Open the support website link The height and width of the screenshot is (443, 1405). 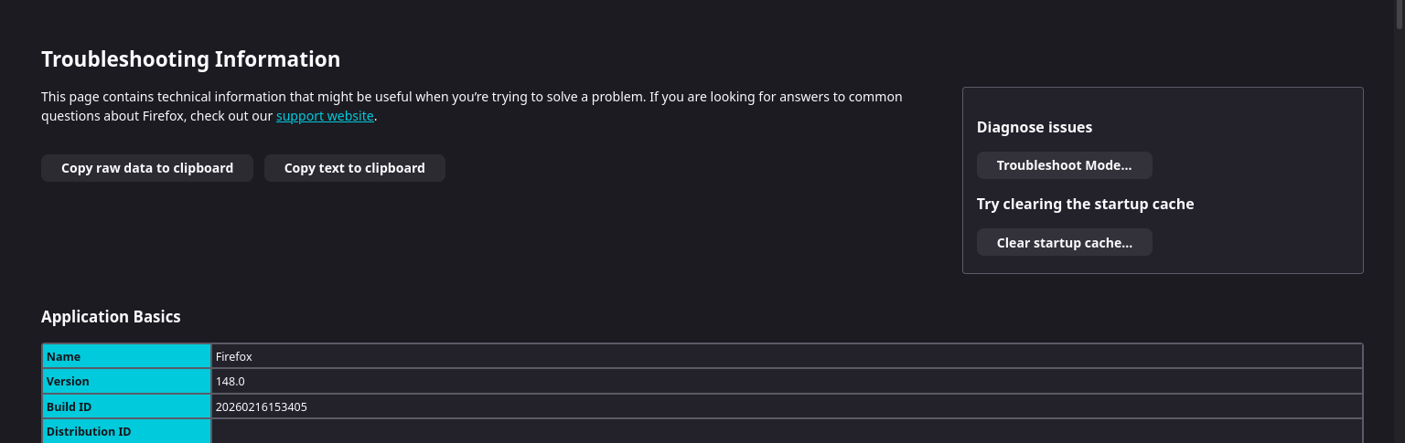click(325, 116)
